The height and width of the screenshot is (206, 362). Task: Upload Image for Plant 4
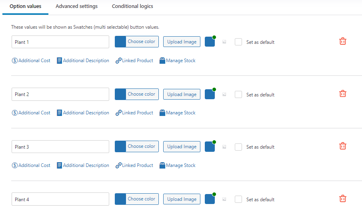point(182,199)
